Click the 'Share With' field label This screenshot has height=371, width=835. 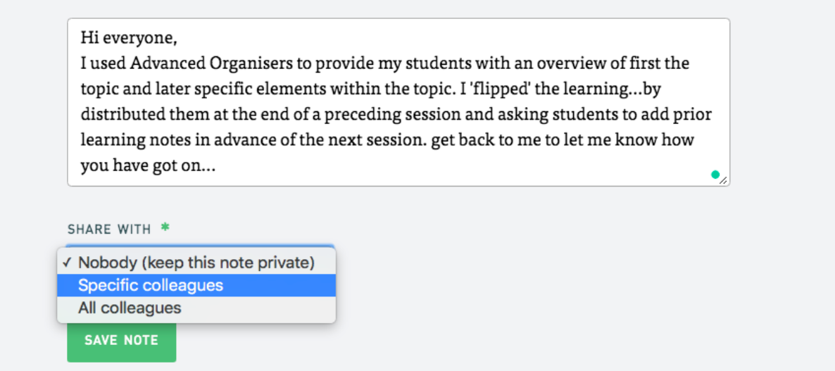click(x=109, y=229)
